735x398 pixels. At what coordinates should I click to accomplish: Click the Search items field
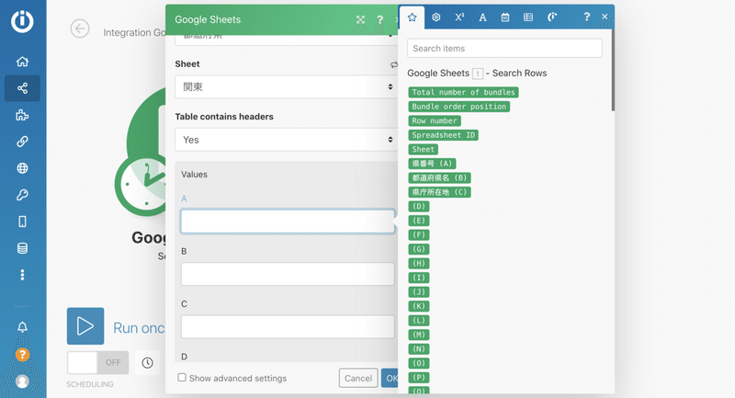(x=504, y=48)
